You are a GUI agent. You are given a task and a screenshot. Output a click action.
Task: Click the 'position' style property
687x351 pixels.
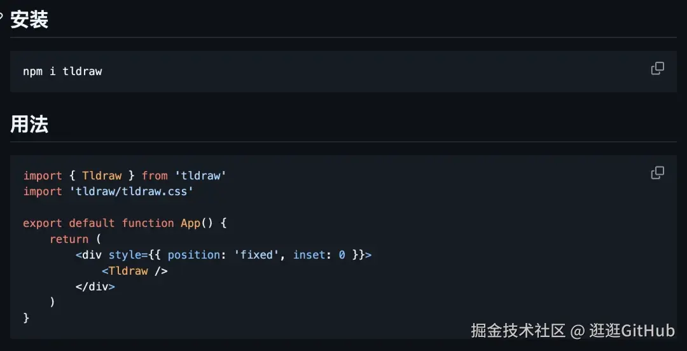(194, 254)
